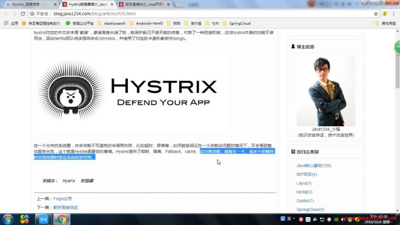Click the 按日志类别 panel heading
The height and width of the screenshot is (225, 400).
[307, 152]
